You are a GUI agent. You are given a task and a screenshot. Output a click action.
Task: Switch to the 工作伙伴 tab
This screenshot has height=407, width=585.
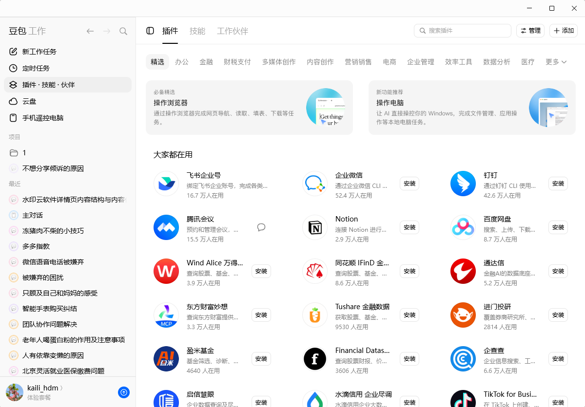233,31
